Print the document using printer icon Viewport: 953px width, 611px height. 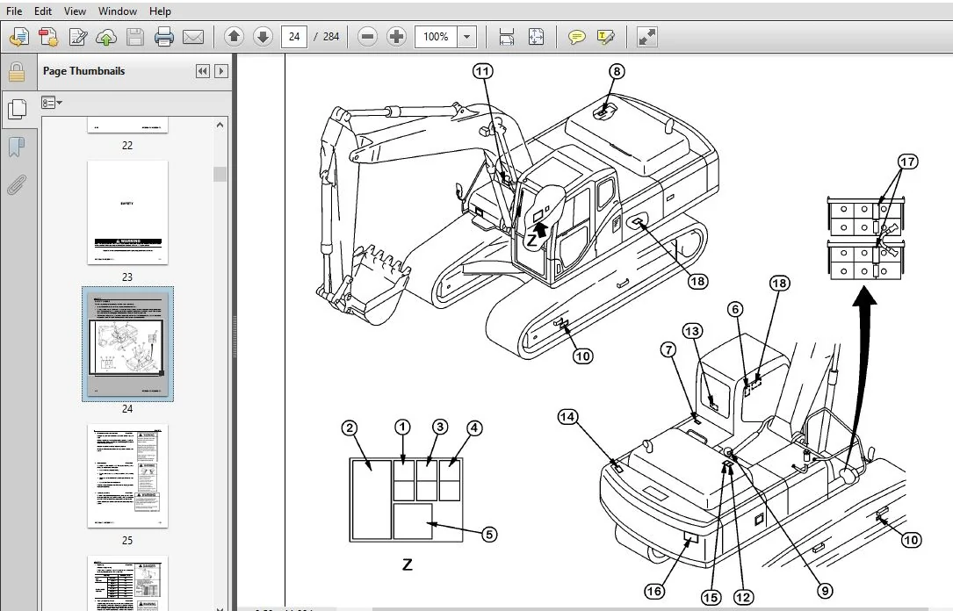[x=164, y=37]
